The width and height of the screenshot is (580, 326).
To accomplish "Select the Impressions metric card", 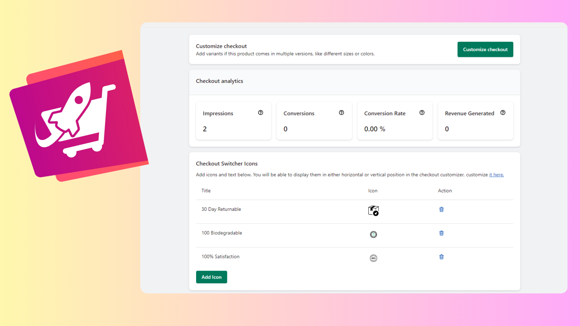I will tap(233, 121).
